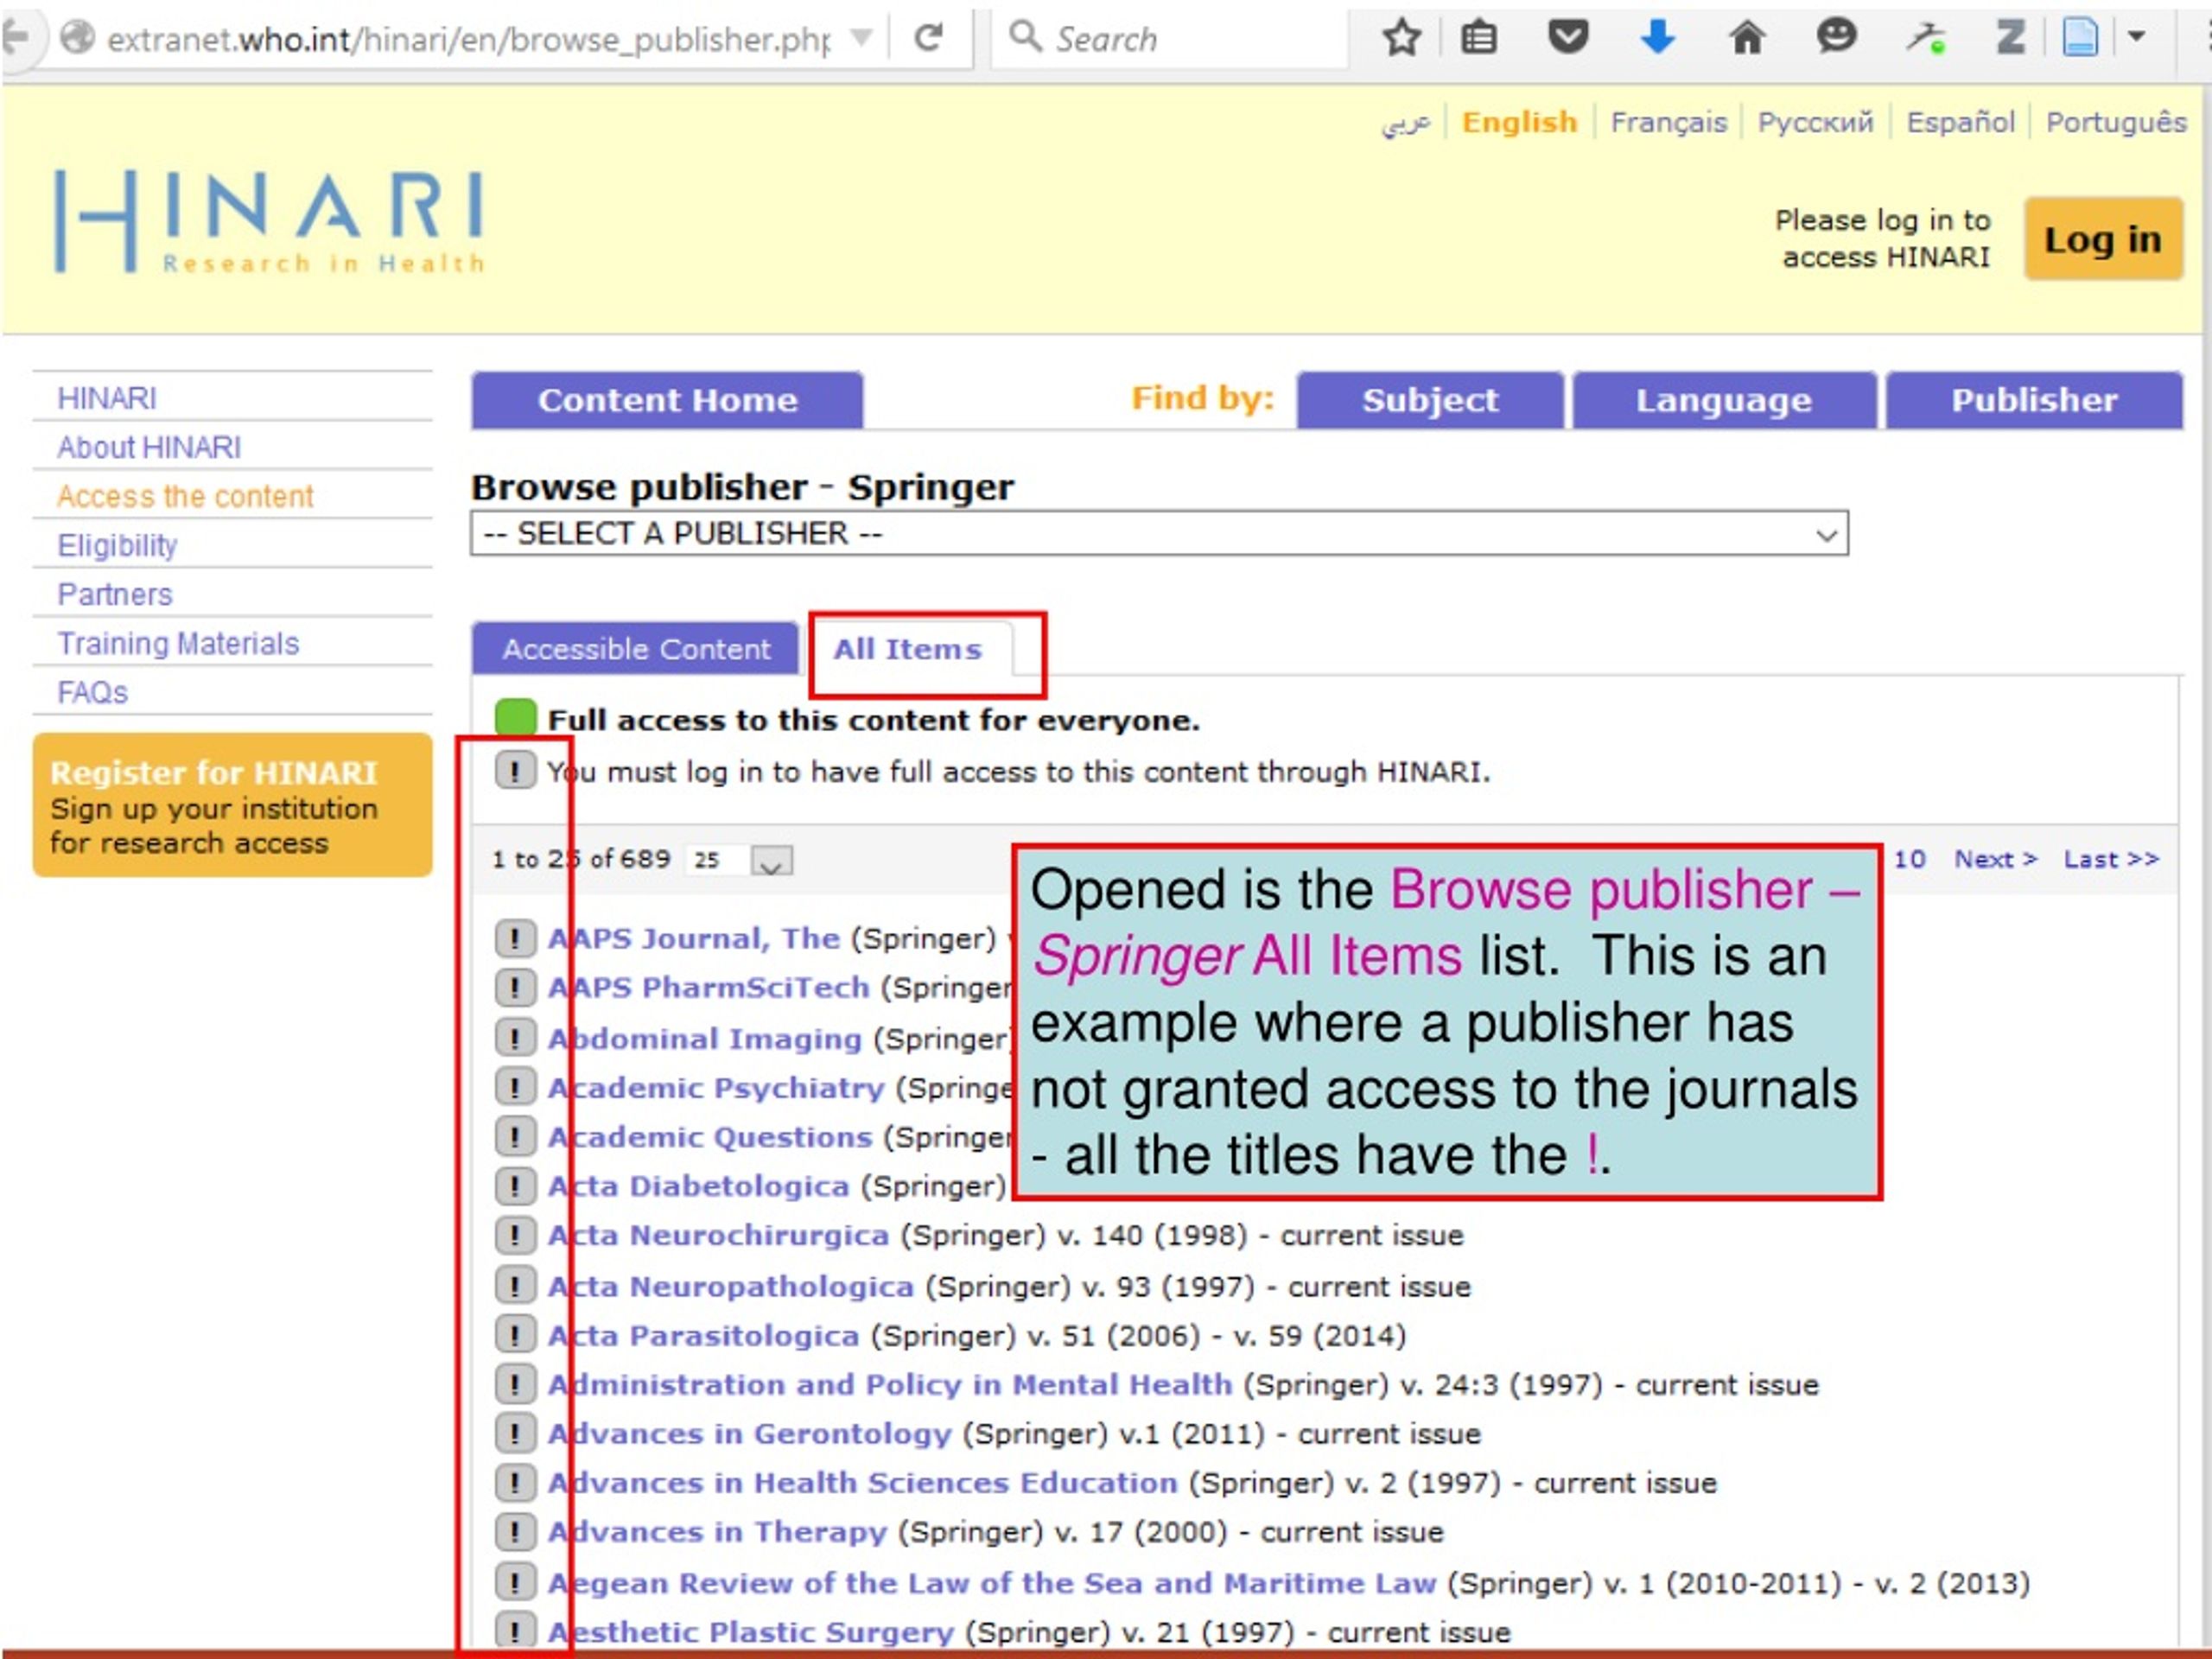The width and height of the screenshot is (2212, 1659).
Task: Click the exclamation icon beside Advances in Therapy
Action: [x=515, y=1531]
